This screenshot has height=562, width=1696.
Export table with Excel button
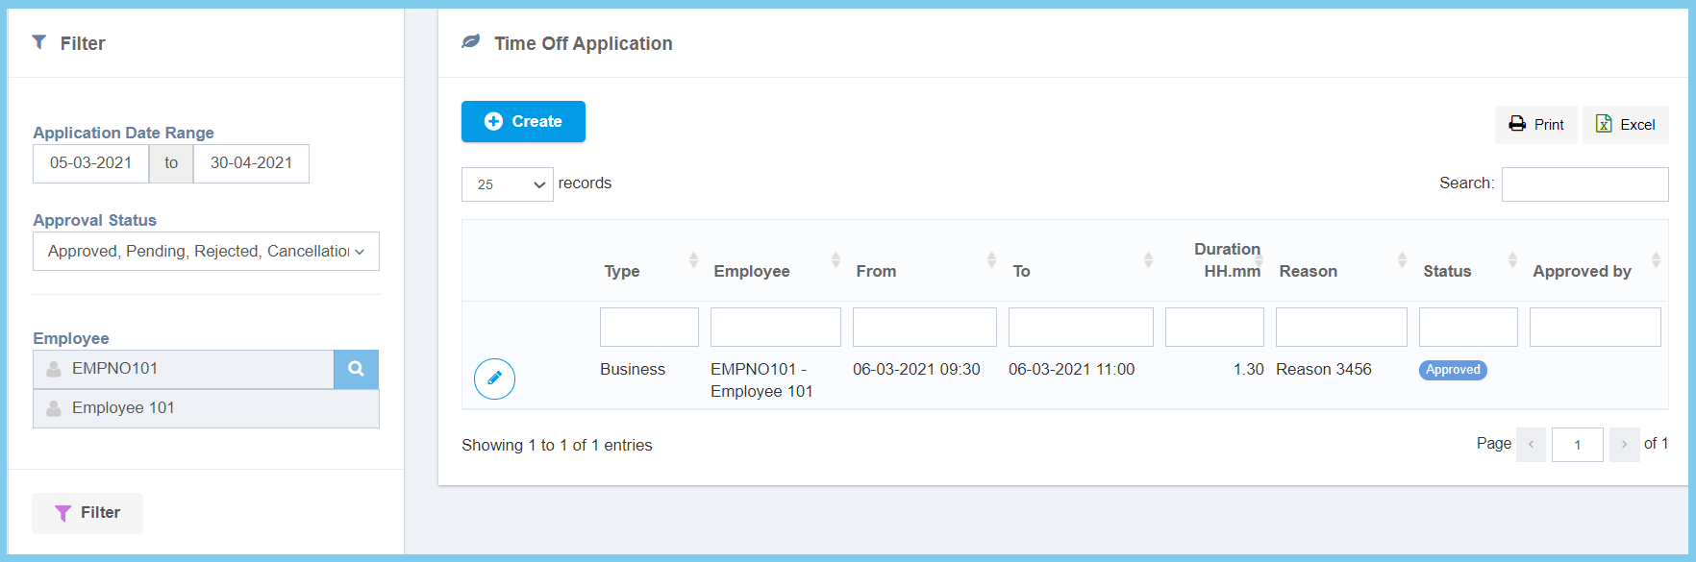[1625, 125]
